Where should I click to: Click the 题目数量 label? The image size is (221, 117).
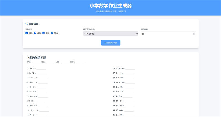(144, 29)
